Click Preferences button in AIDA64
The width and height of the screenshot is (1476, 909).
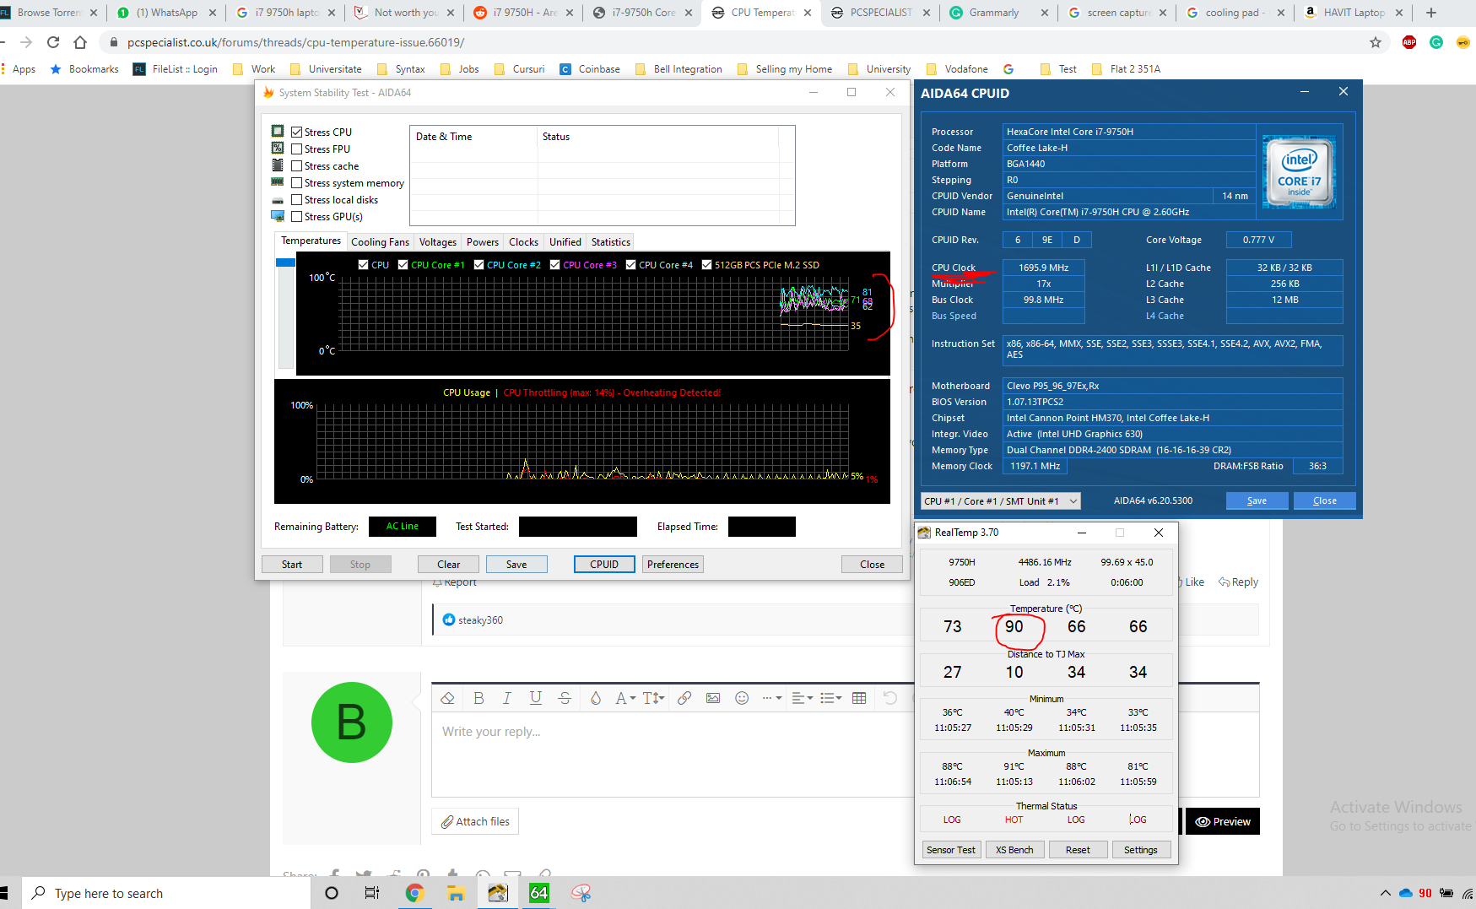tap(673, 565)
